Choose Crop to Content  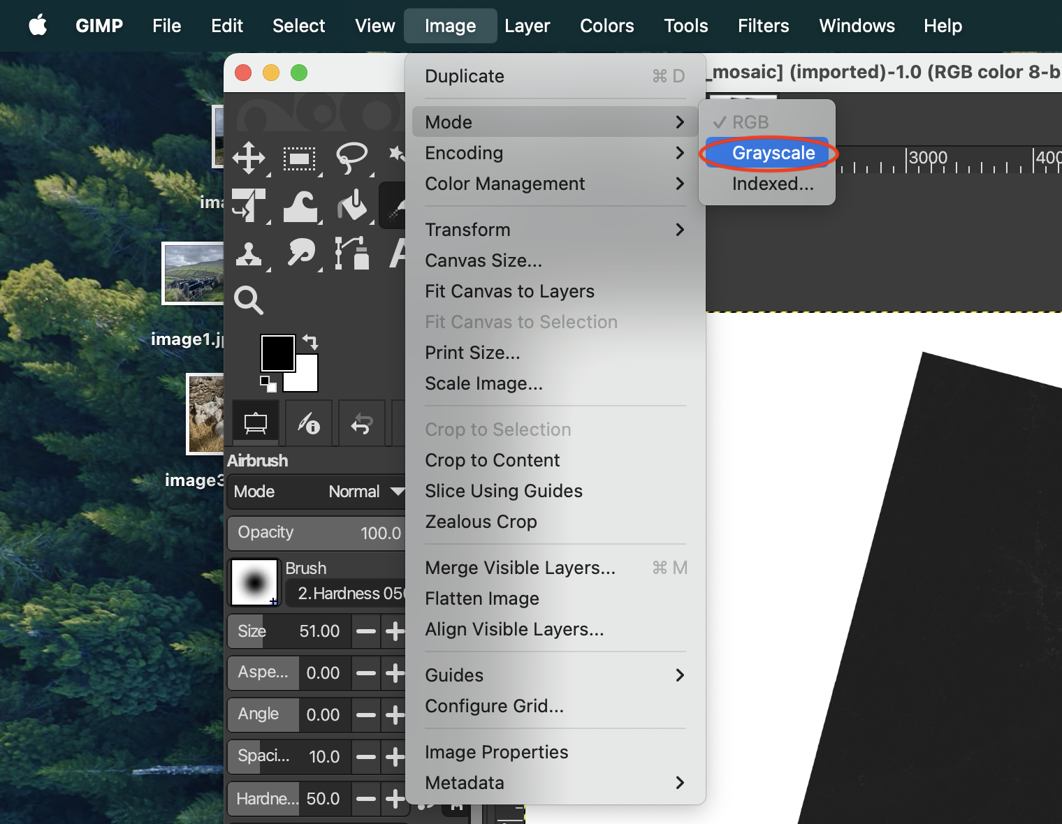point(555,460)
